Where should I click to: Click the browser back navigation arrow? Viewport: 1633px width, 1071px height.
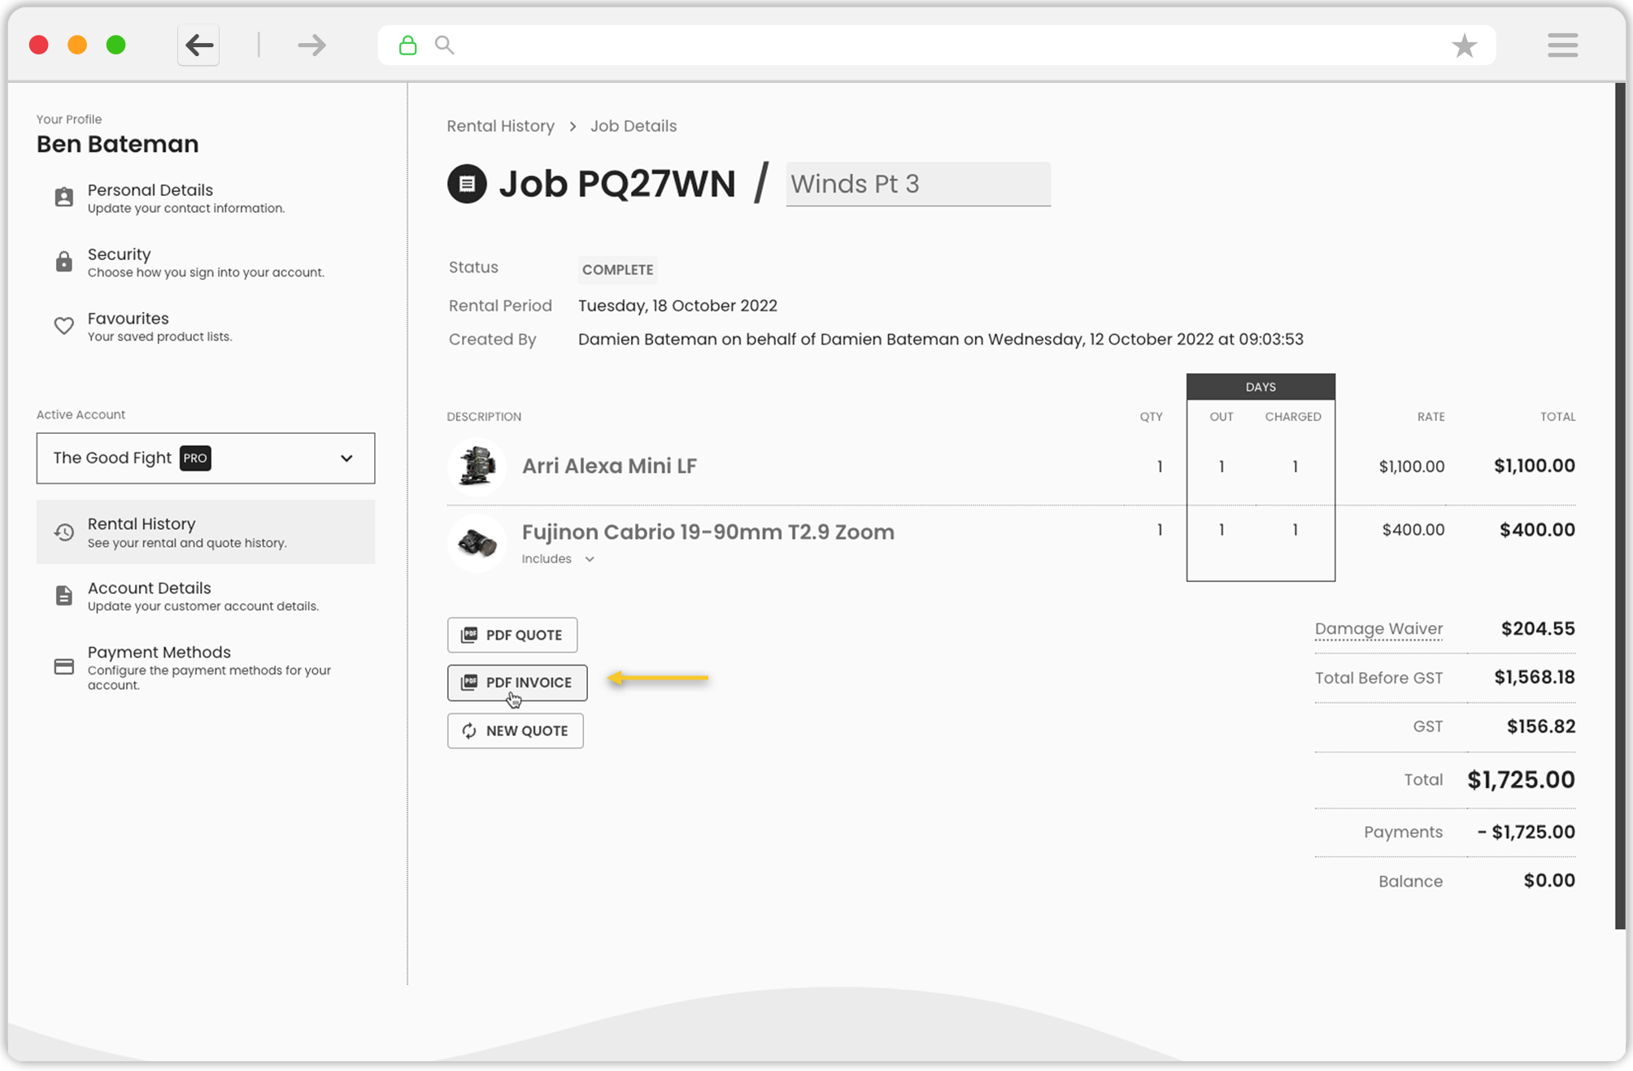coord(198,44)
